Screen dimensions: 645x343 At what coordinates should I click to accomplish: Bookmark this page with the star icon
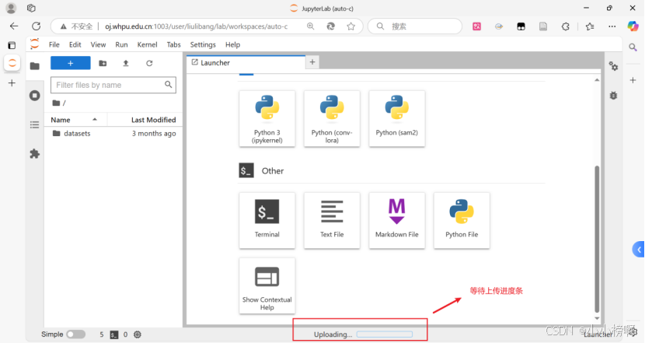(351, 26)
